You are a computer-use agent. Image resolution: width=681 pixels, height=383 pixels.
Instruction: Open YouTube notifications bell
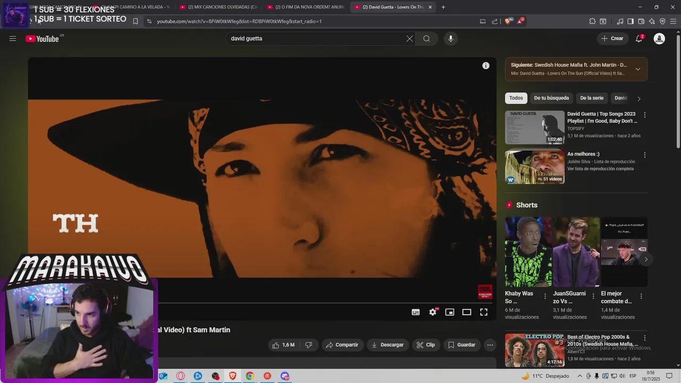point(640,38)
